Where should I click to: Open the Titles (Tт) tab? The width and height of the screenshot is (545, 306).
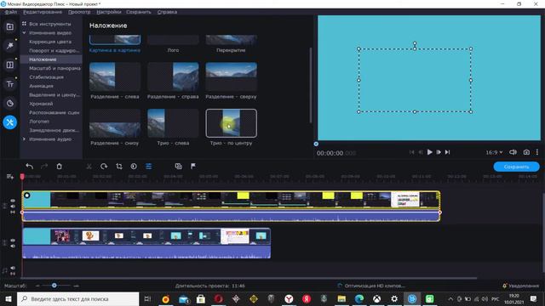(x=9, y=84)
